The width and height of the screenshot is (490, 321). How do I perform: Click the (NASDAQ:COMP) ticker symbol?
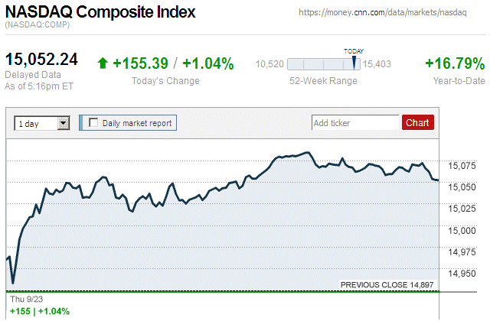click(37, 26)
